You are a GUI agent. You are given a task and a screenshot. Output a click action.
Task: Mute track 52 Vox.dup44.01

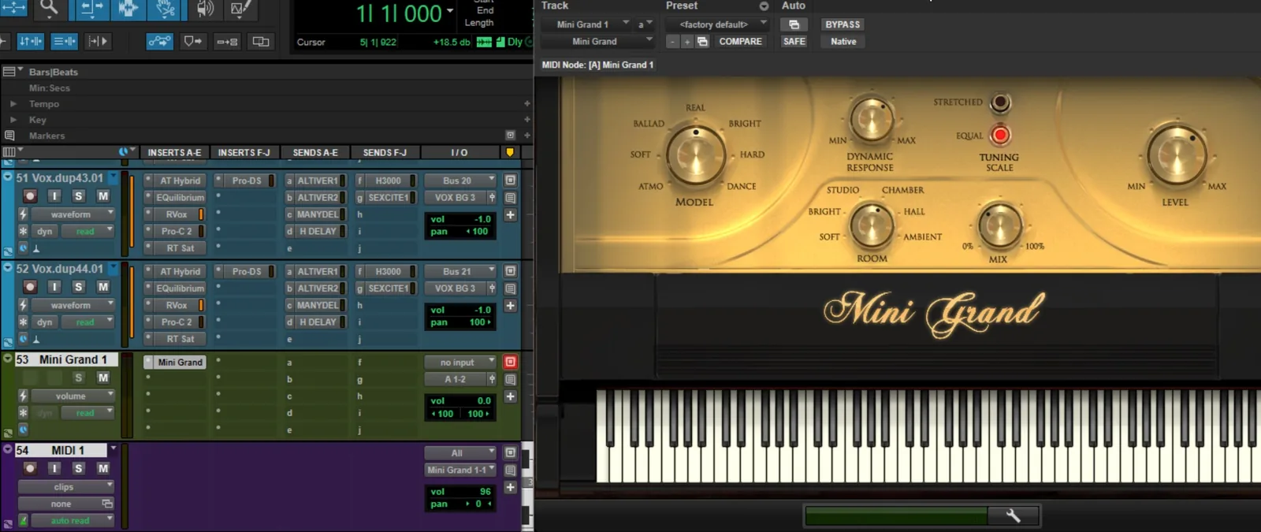[x=102, y=287]
